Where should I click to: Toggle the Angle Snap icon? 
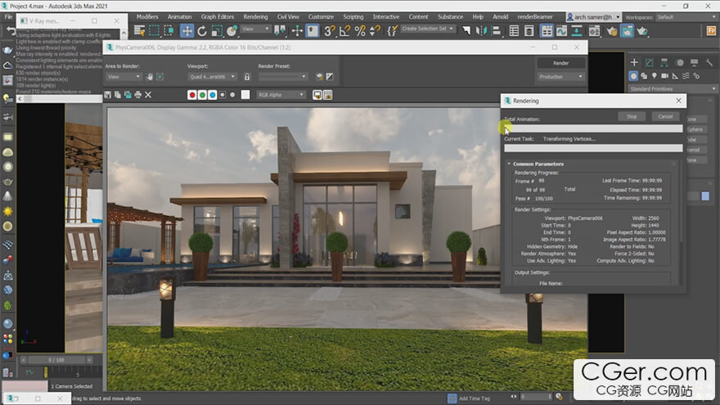point(344,31)
